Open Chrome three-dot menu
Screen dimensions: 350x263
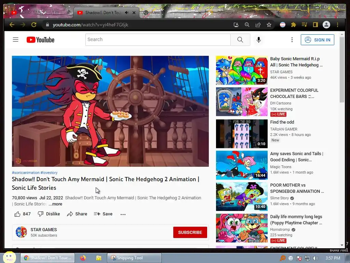click(337, 25)
